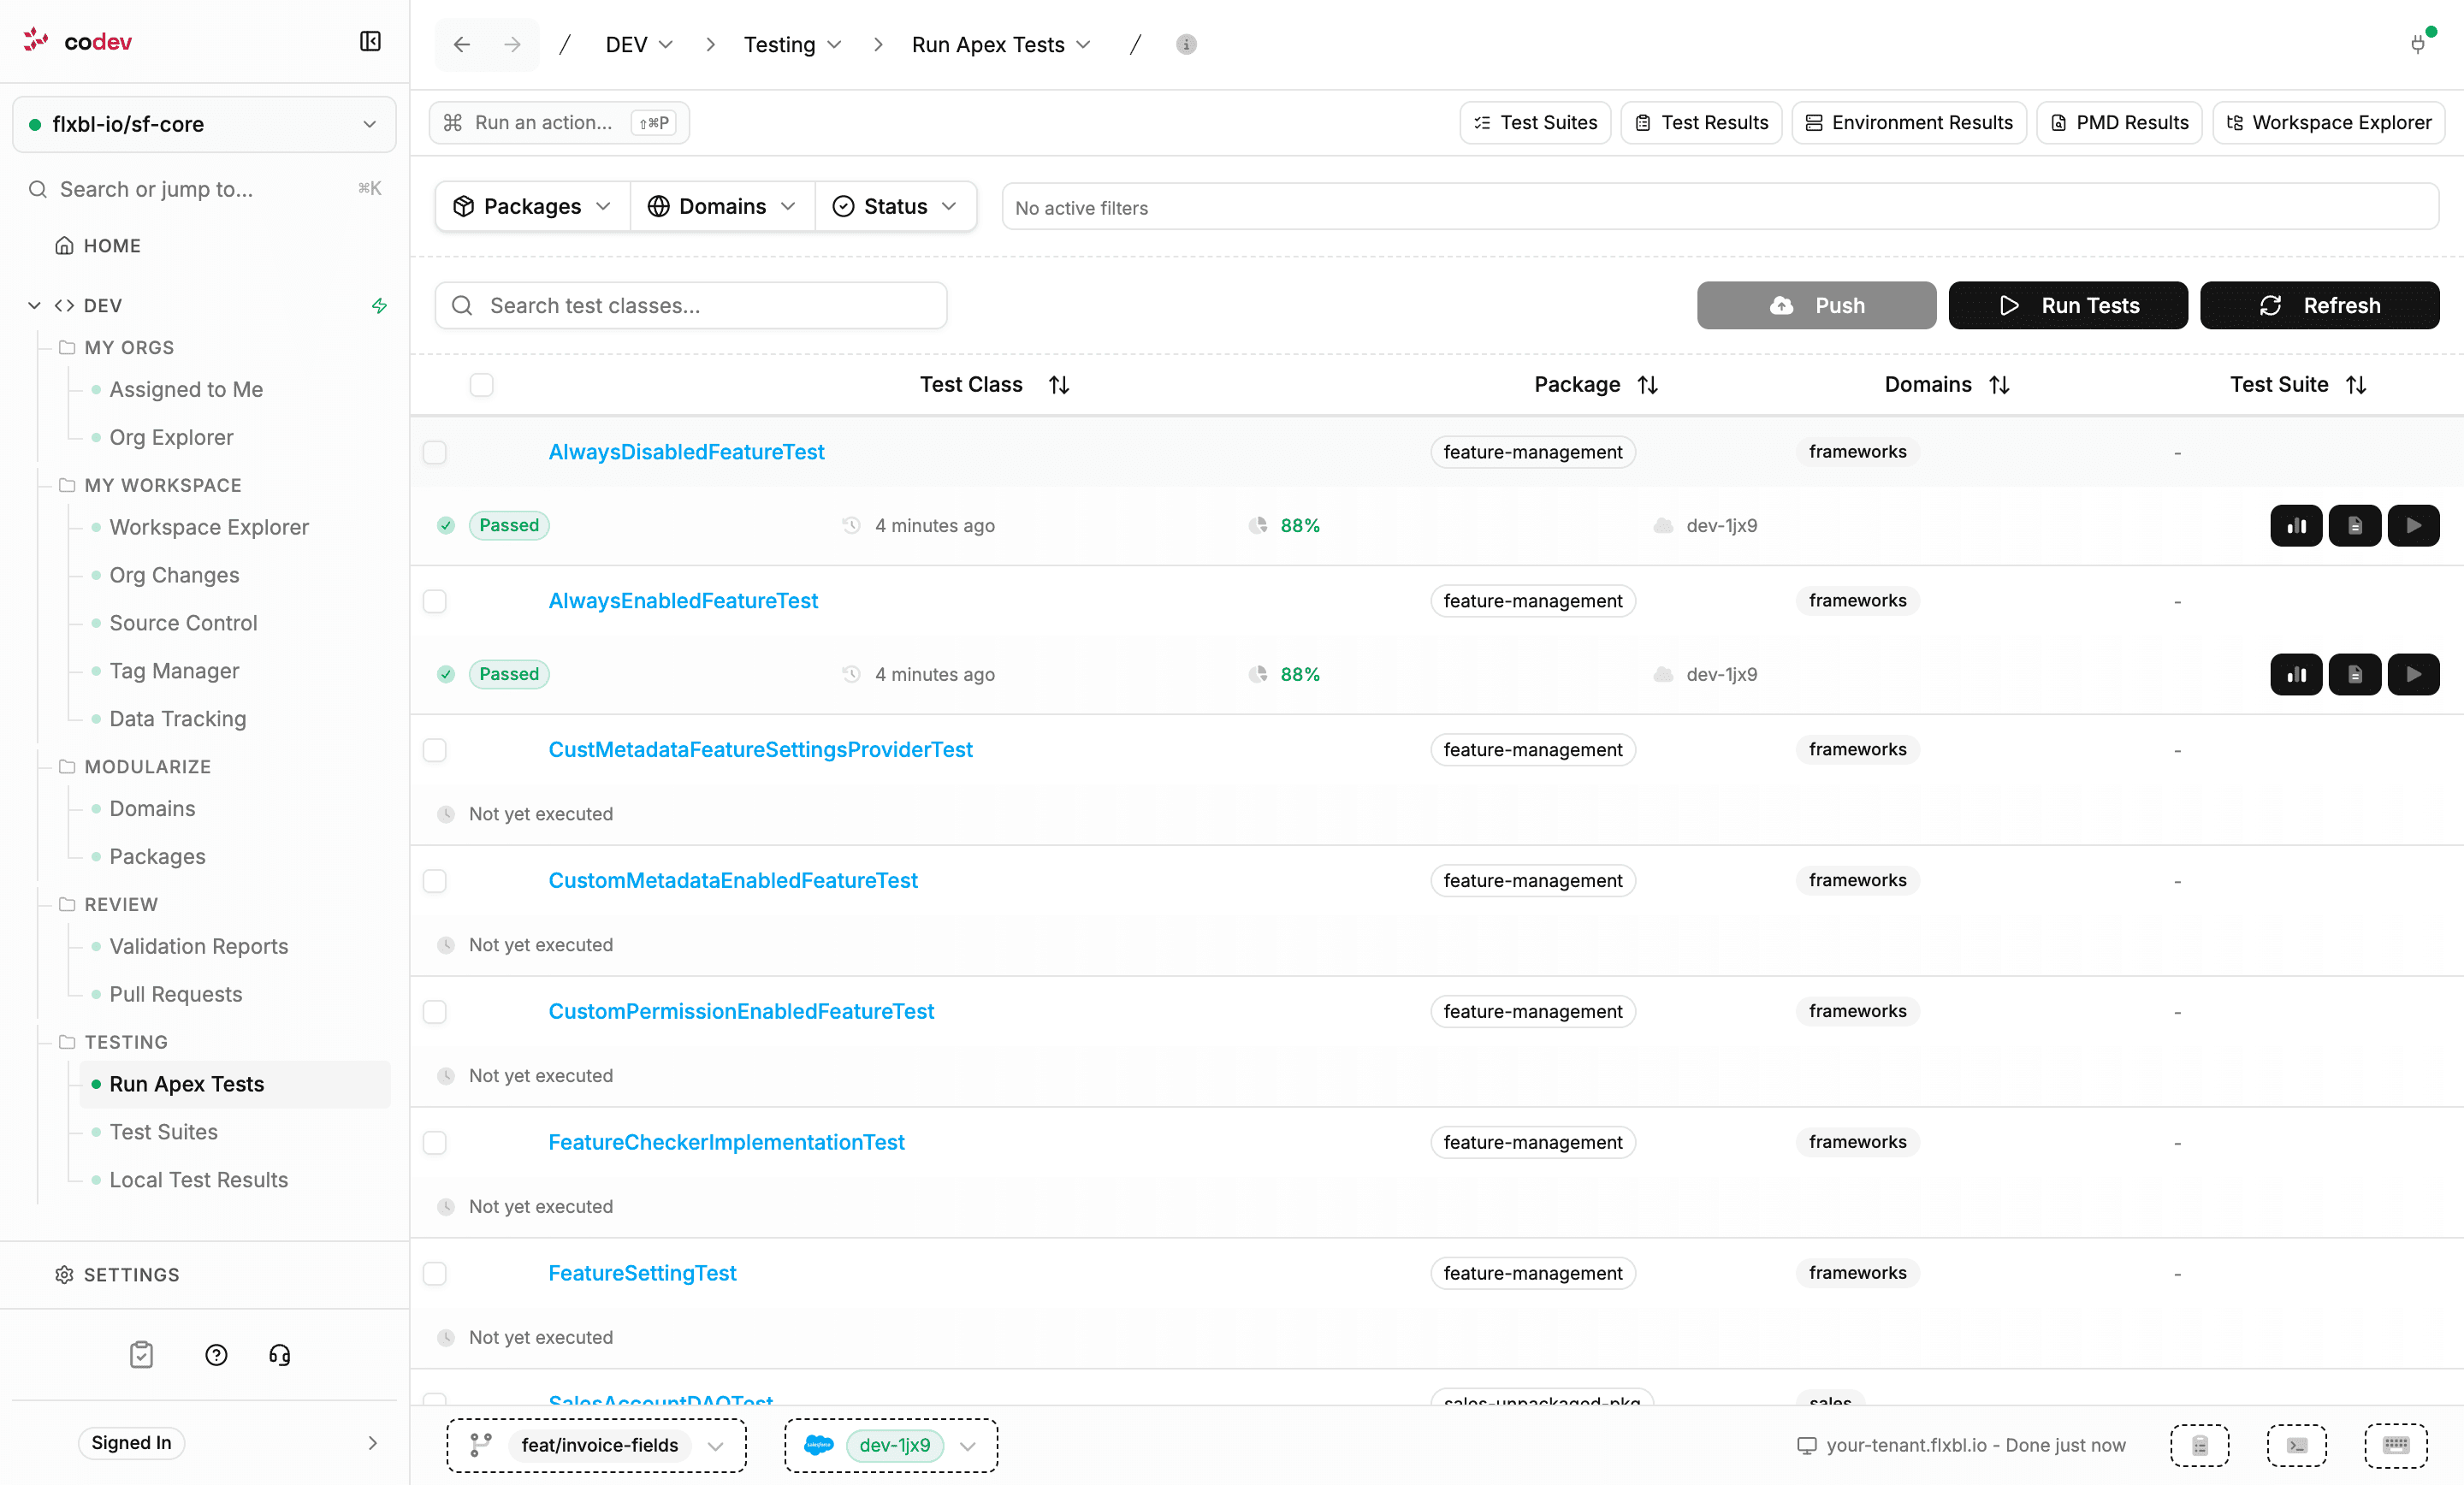
Task: Click the clipboard checklist icon in sidebar footer
Action: pos(141,1355)
